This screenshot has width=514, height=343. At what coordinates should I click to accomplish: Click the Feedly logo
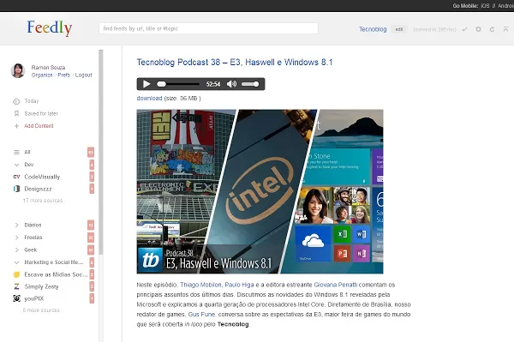tap(50, 28)
